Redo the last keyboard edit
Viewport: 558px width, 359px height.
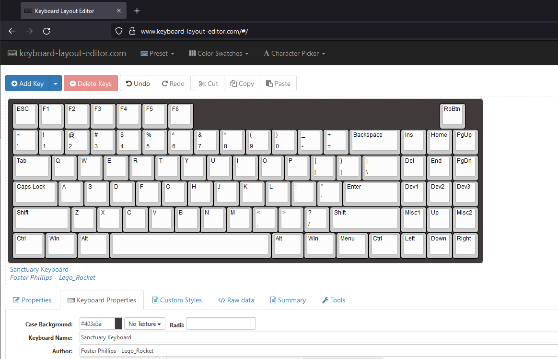pyautogui.click(x=173, y=83)
